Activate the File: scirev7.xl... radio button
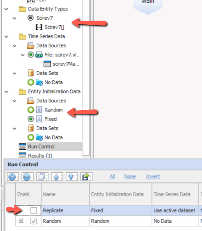Image resolution: width=202 pixels, height=231 pixels. pos(31,55)
